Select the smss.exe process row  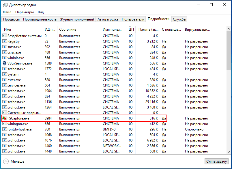(106, 47)
